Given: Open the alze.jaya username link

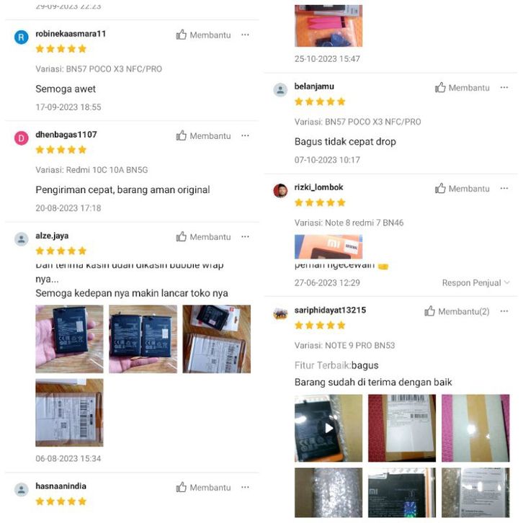Looking at the screenshot, I should point(52,236).
